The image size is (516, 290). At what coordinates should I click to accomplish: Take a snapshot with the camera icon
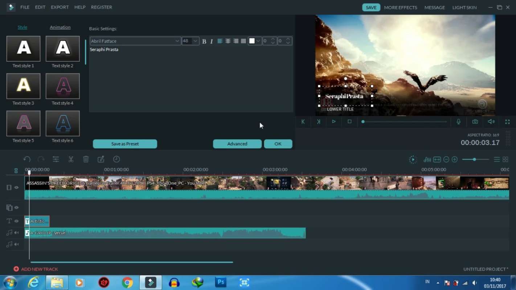(x=475, y=122)
